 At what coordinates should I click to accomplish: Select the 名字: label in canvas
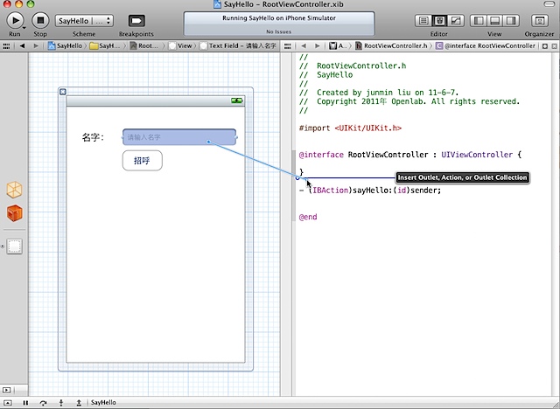click(x=93, y=137)
